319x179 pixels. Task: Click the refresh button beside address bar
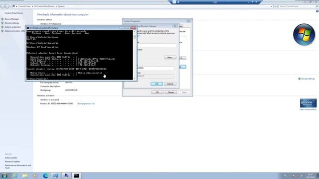pyautogui.click(x=275, y=6)
